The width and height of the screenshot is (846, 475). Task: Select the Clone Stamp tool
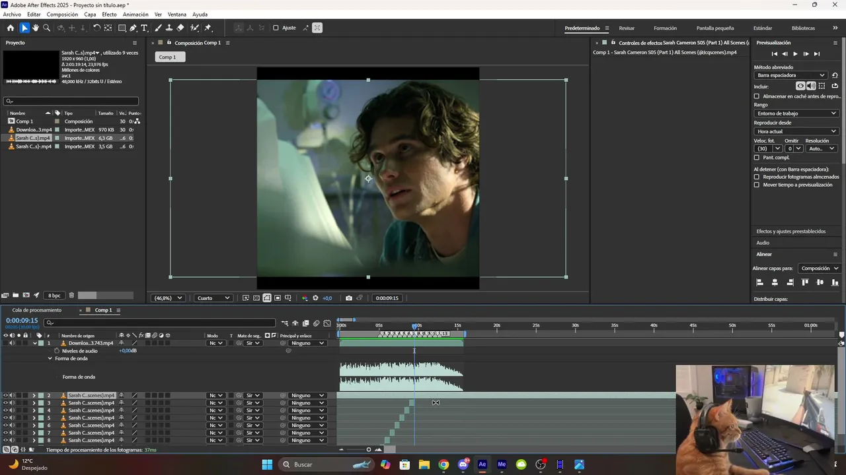click(169, 28)
